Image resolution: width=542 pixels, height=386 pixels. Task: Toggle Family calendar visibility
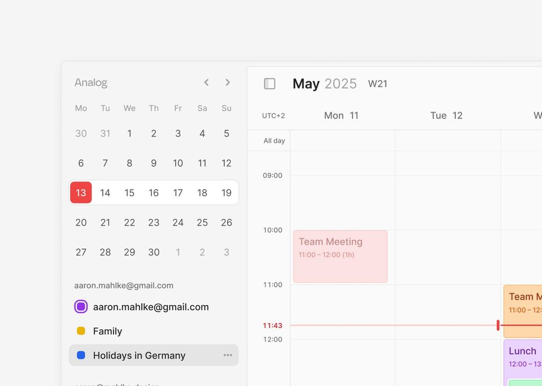coord(81,331)
